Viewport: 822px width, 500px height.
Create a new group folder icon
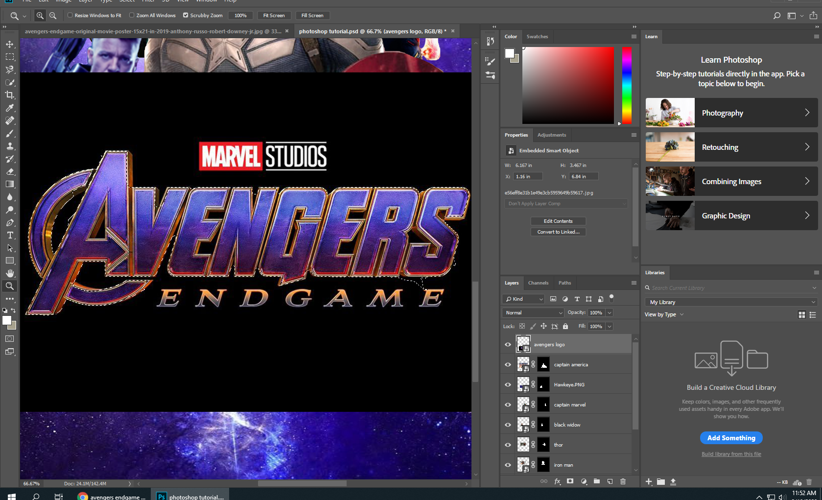tap(597, 481)
